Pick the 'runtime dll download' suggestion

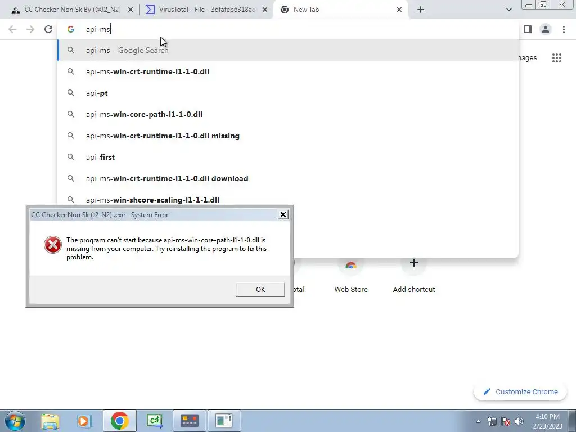287,178
